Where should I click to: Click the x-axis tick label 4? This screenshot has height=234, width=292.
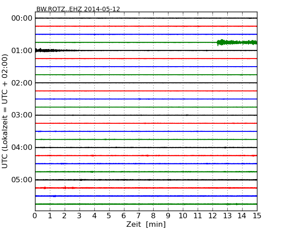(x=94, y=216)
